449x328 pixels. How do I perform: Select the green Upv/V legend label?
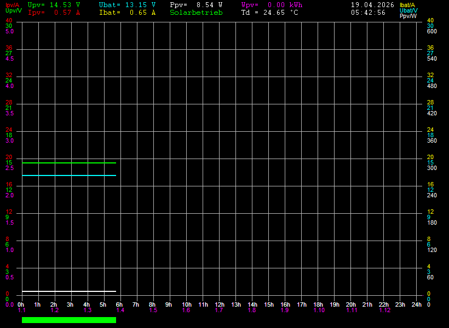tap(14, 11)
